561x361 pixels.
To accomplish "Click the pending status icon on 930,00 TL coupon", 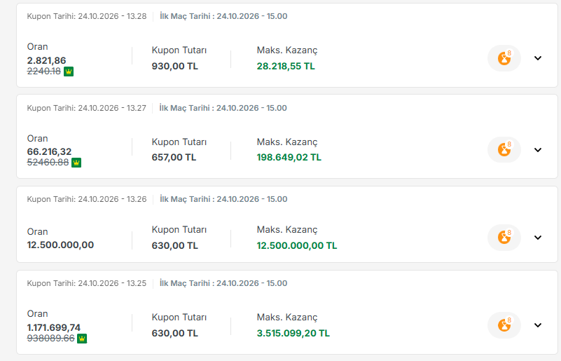I will [504, 58].
